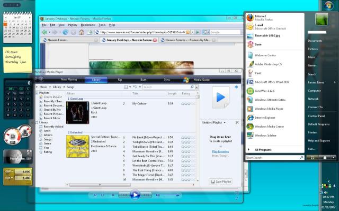Click the Music breadcrumb arrow in Media Player

pyautogui.click(x=50, y=87)
